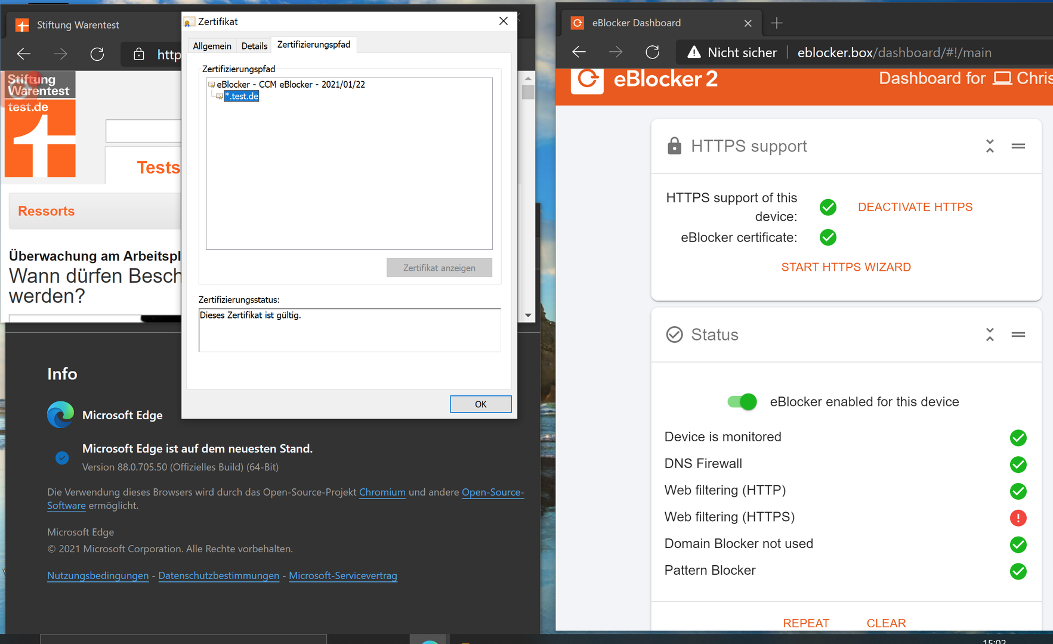
Task: Click green check next to eBlocker certificate
Action: click(828, 237)
